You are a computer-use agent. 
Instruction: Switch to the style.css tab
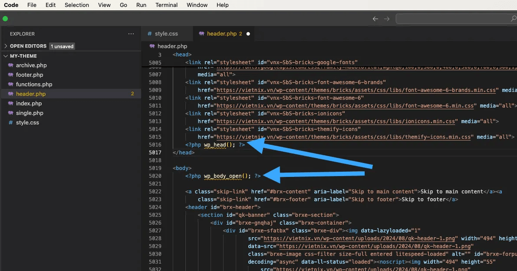[167, 33]
